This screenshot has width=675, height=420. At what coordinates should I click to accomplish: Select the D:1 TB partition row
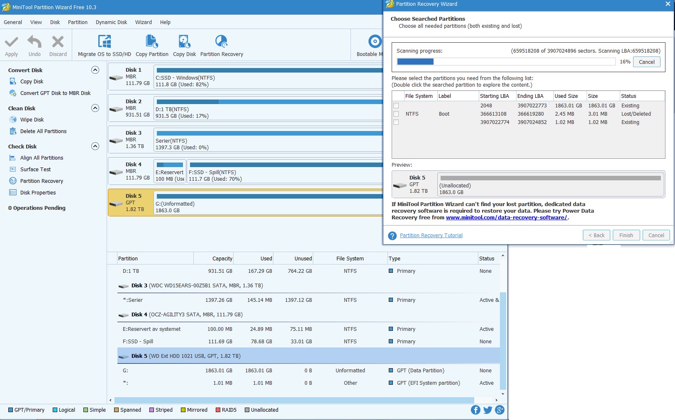point(308,271)
